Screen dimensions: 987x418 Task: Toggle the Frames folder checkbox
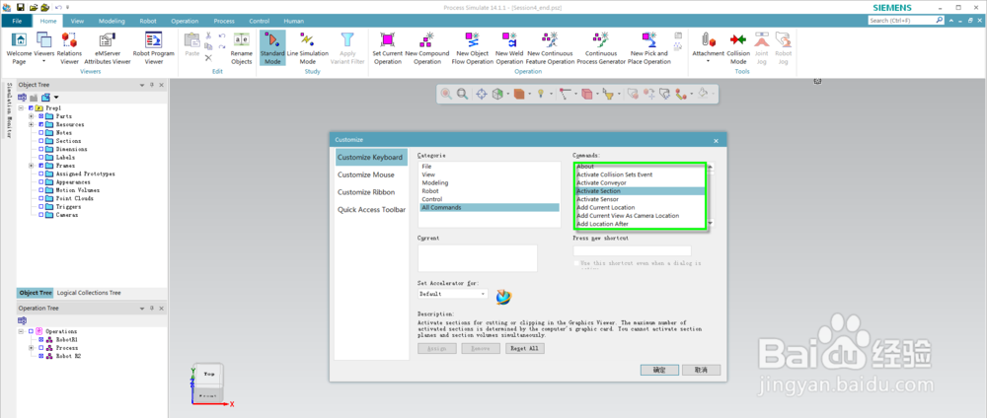point(41,166)
